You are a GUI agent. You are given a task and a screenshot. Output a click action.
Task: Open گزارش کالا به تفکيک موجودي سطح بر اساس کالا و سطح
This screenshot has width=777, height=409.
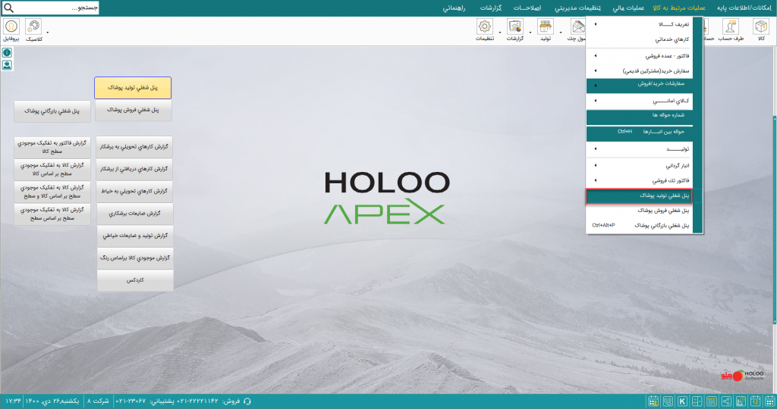[52, 192]
